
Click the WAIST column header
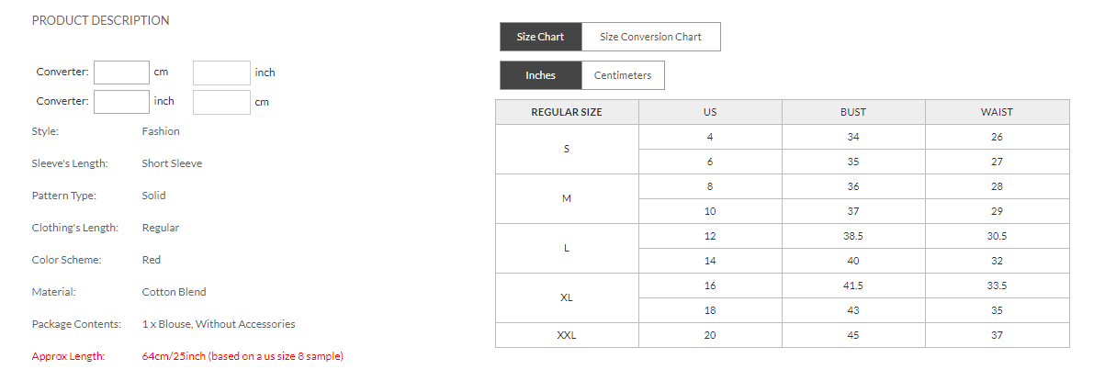pos(997,112)
